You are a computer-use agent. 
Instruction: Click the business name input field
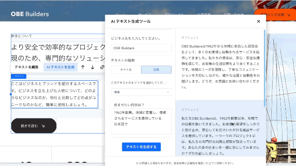tap(141, 48)
